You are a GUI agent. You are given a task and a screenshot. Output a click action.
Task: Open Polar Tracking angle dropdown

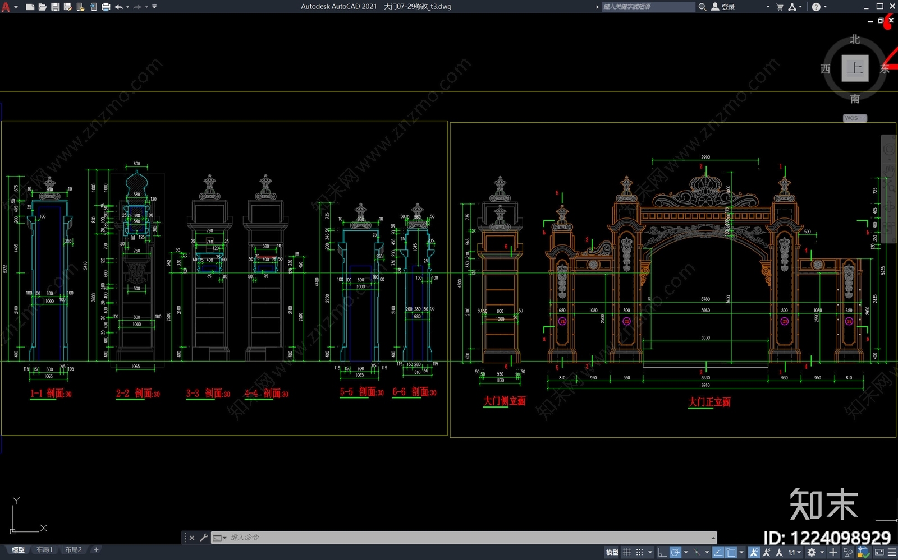tap(686, 552)
